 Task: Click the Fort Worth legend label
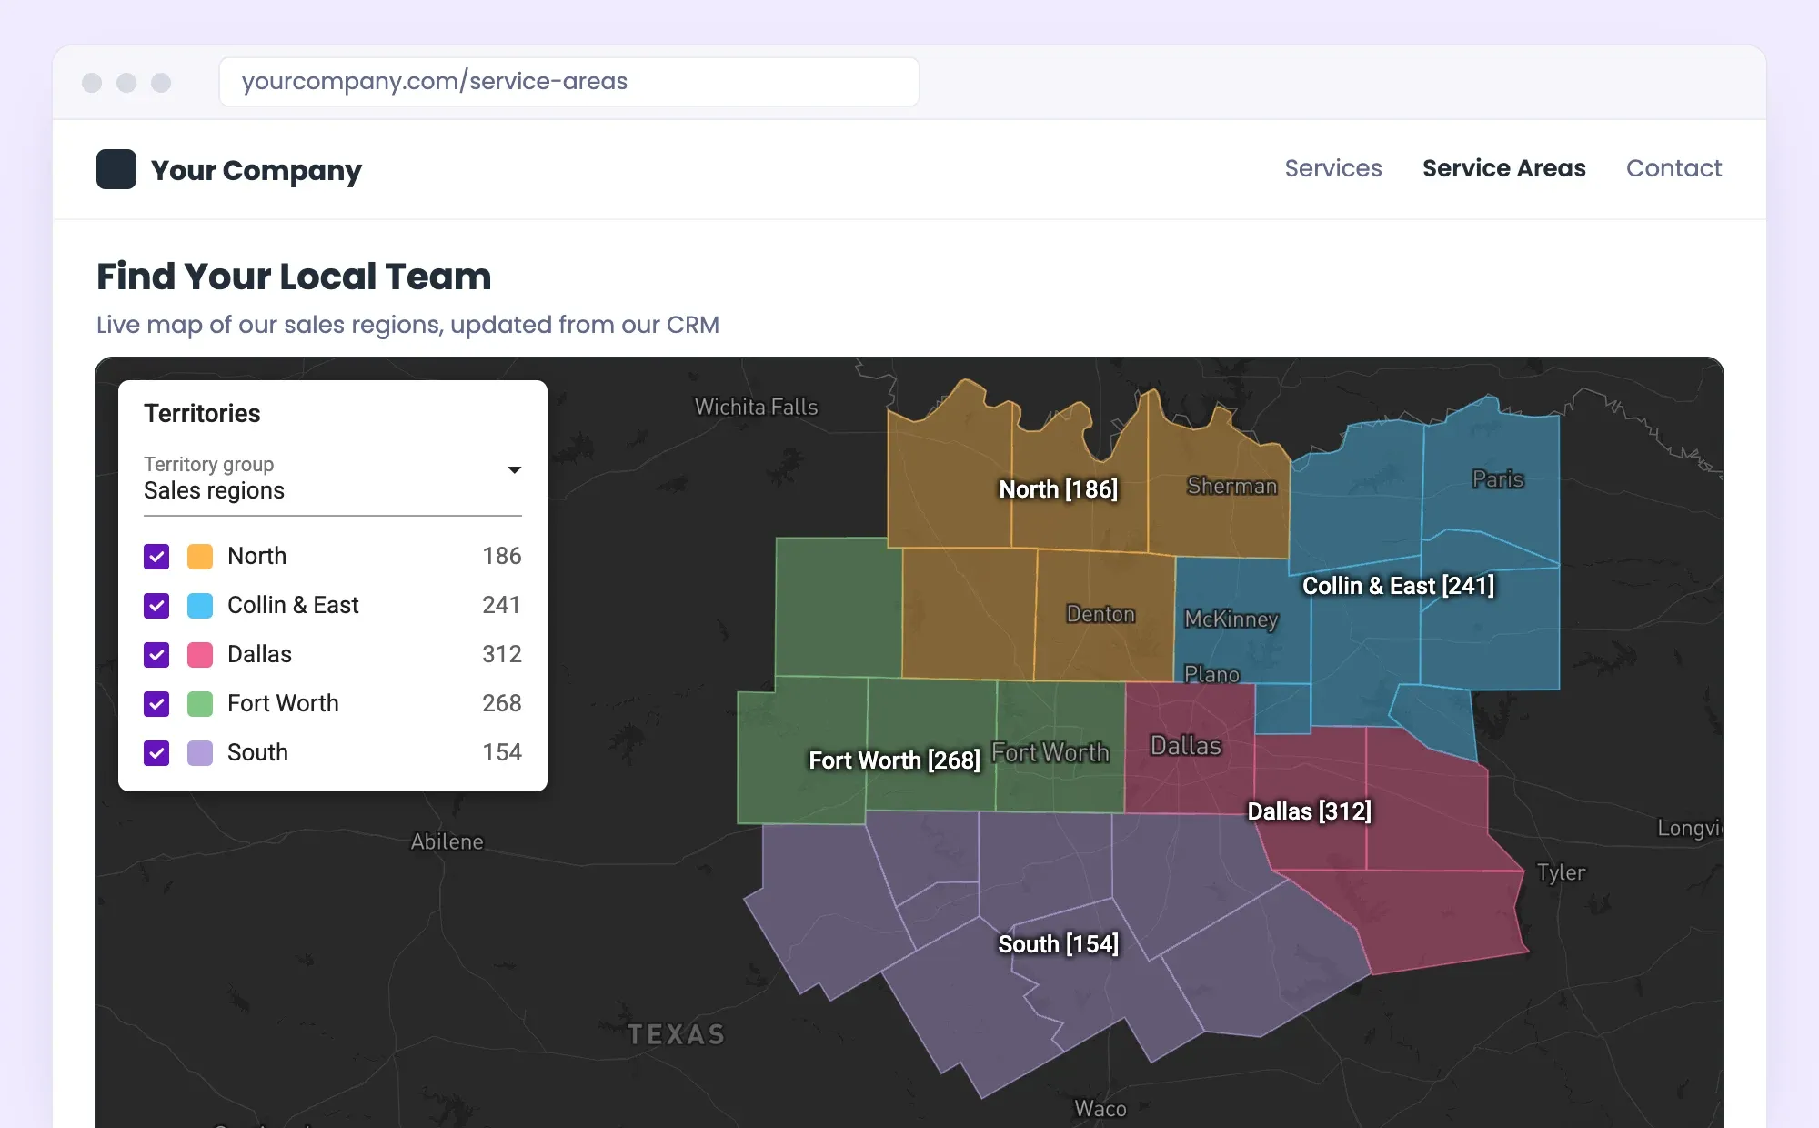(x=283, y=703)
